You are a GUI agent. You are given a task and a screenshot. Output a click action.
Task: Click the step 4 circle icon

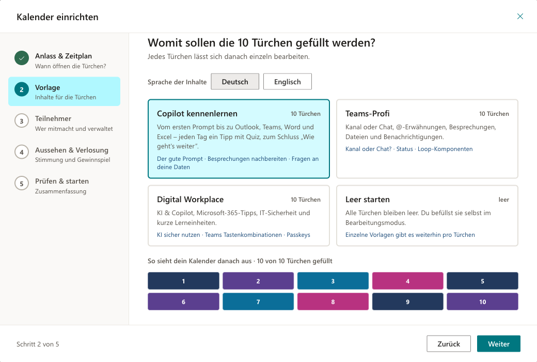pos(22,153)
